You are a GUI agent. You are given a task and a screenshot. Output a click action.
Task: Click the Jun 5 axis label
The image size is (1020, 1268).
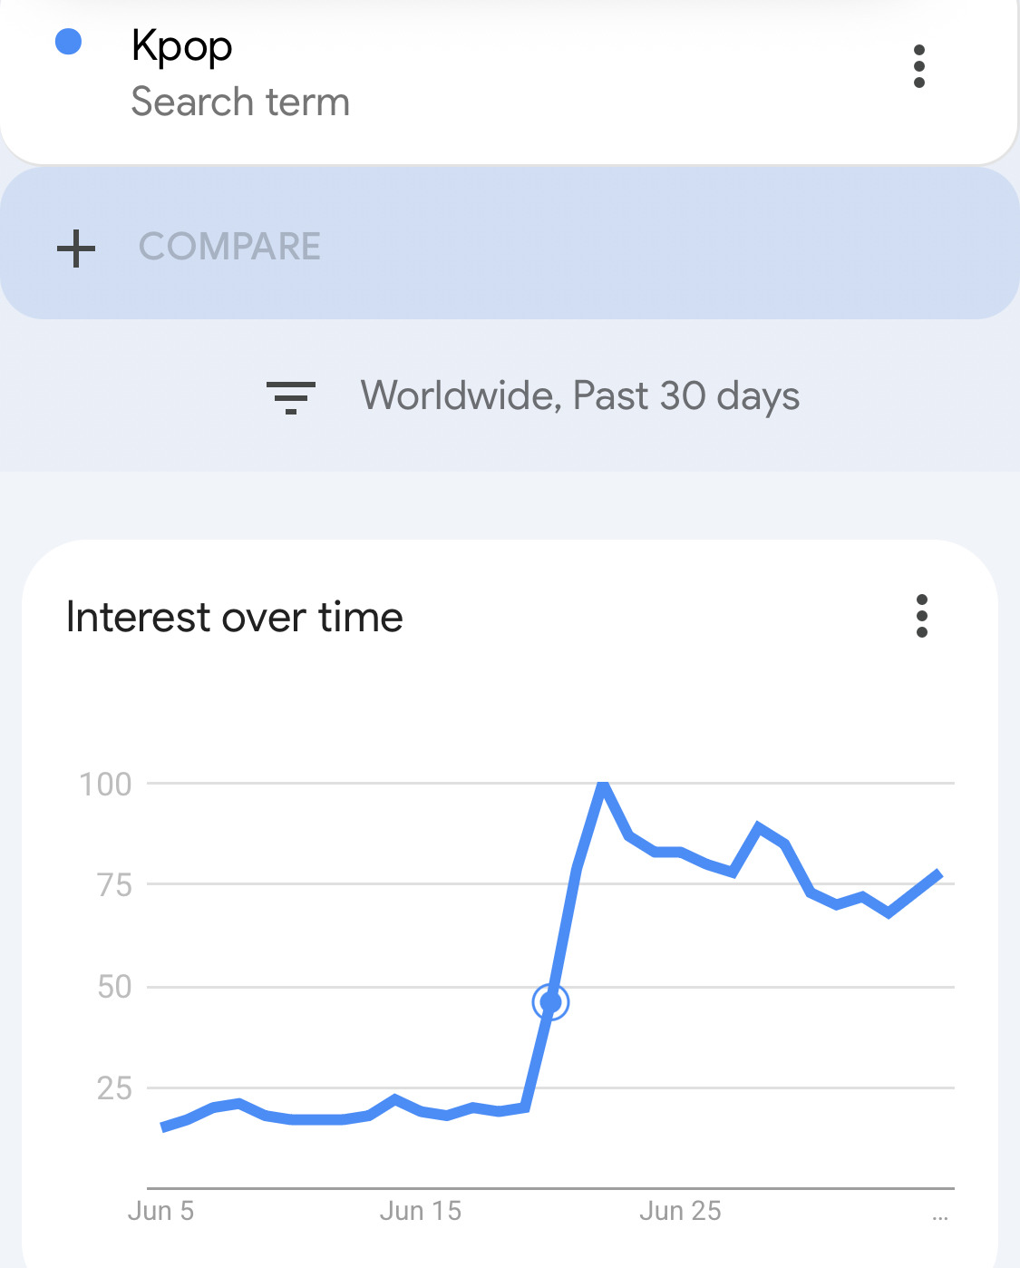[161, 1211]
